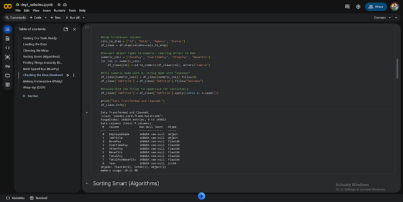Go to Wrap-Up (OOP) entry
403x202 pixels.
[x=34, y=88]
